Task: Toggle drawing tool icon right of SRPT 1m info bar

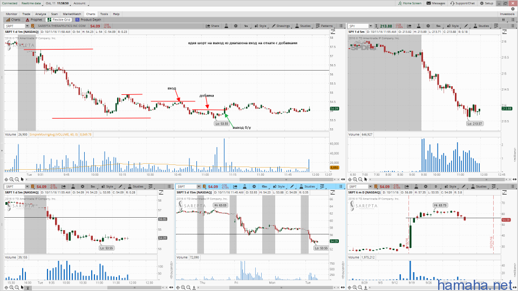Action: pyautogui.click(x=333, y=32)
